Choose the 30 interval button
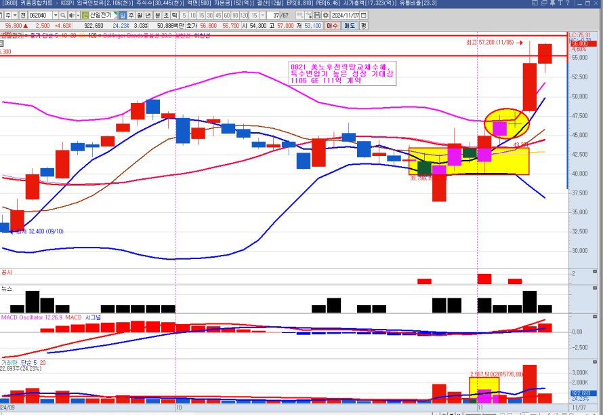Image resolution: width=603 pixels, height=415 pixels. (209, 16)
